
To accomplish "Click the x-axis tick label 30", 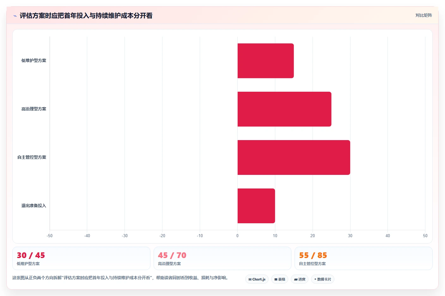I will coord(350,236).
